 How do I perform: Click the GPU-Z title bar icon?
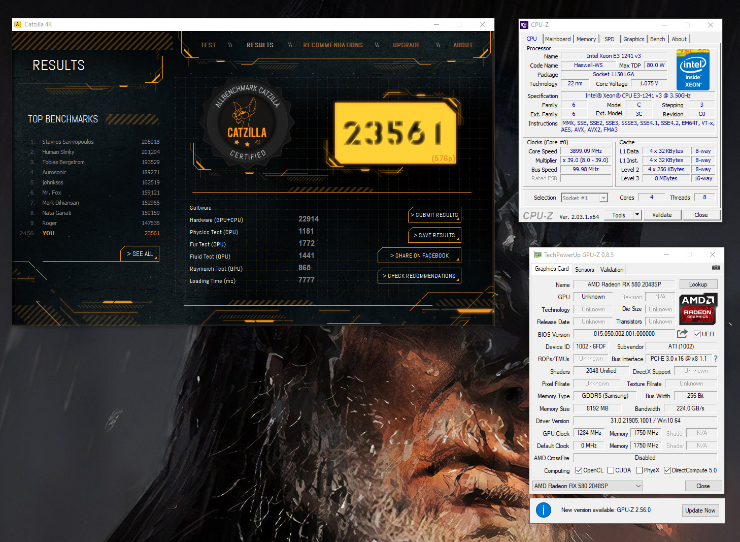(537, 254)
